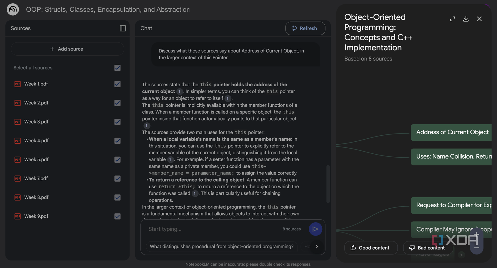Select Compiler May Ignore node

pyautogui.click(x=451, y=230)
